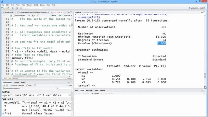Click the Save workspace icon in Environment

[7, 85]
